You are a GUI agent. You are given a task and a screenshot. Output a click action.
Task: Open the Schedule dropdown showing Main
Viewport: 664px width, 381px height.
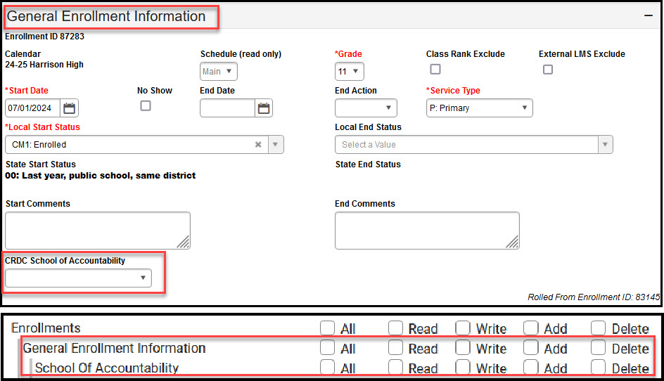(219, 72)
